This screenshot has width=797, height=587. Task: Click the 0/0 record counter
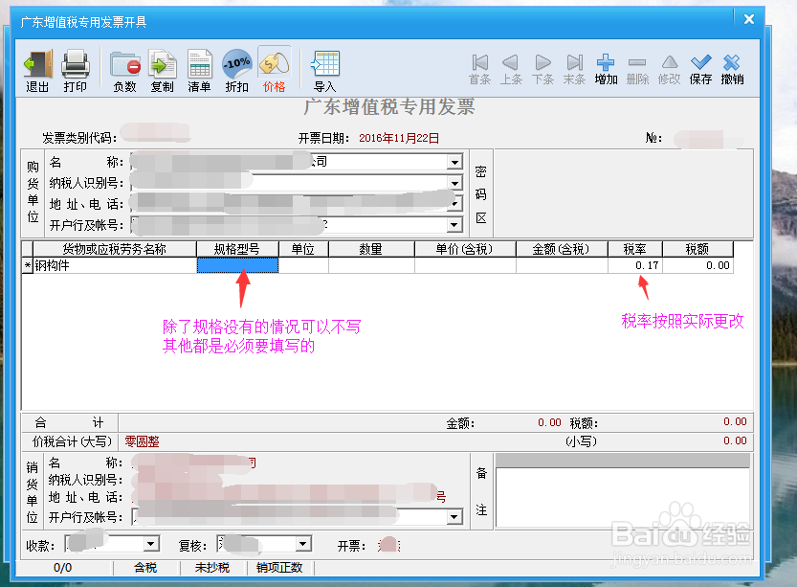pyautogui.click(x=63, y=568)
